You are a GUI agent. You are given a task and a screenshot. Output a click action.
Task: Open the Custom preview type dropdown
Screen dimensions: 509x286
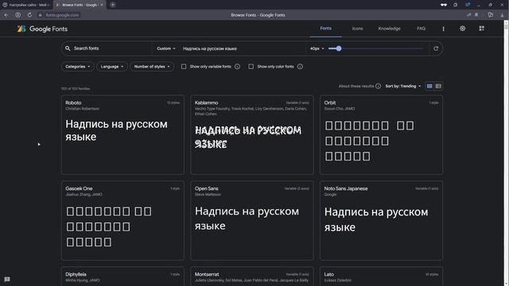pyautogui.click(x=166, y=48)
